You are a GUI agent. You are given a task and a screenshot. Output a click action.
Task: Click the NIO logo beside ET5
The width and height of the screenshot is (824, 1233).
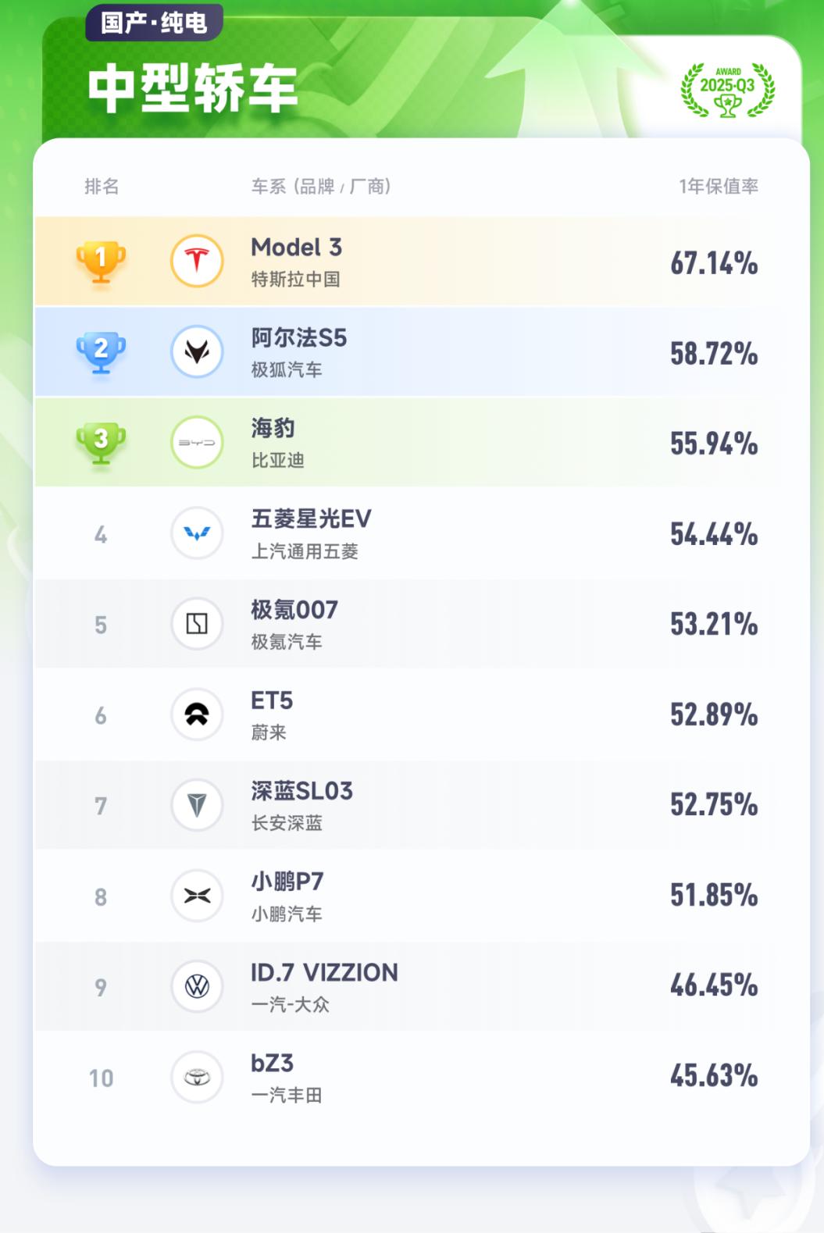[x=197, y=714]
